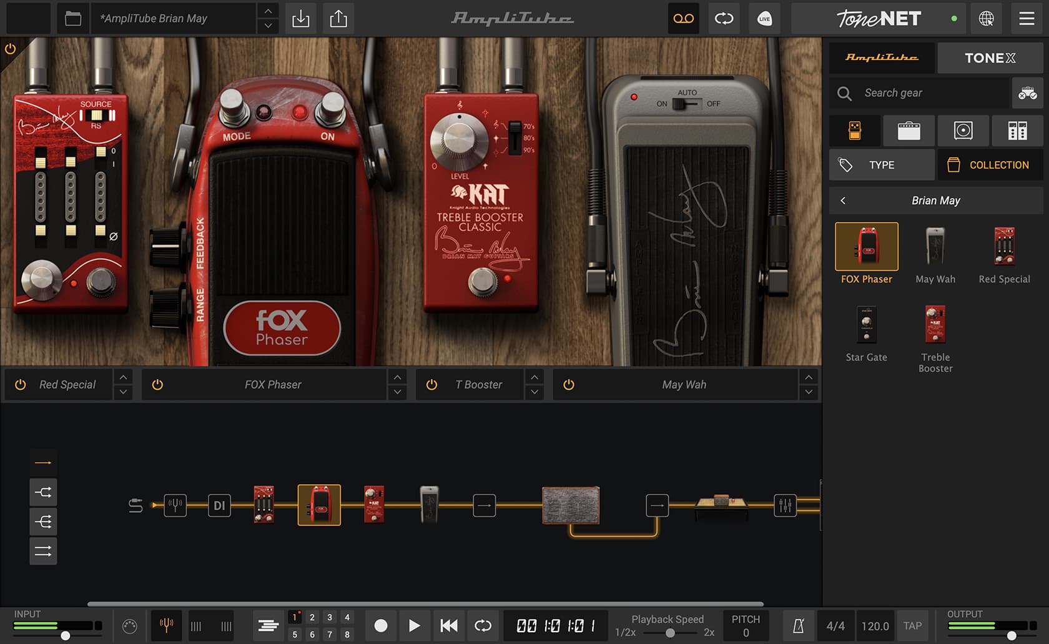This screenshot has width=1049, height=644.
Task: Toggle power for Red Special slot
Action: 21,385
